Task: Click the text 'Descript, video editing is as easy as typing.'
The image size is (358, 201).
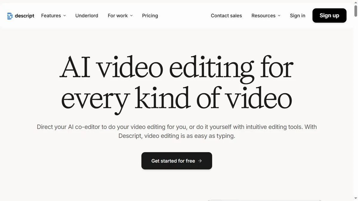Action: tap(177, 136)
